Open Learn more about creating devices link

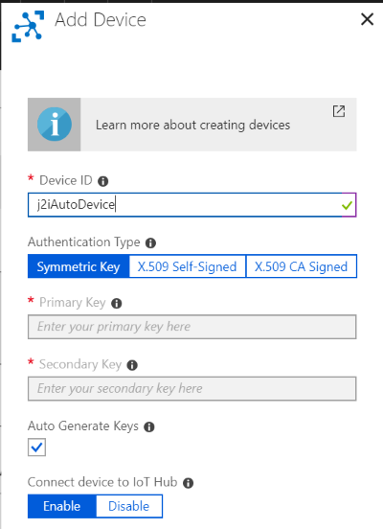192,125
